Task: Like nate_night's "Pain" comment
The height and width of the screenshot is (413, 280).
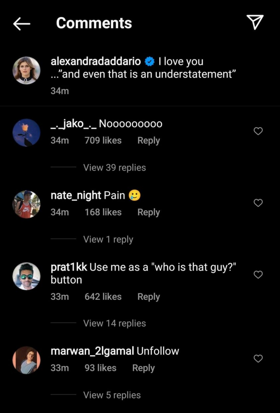Action: coord(258,203)
